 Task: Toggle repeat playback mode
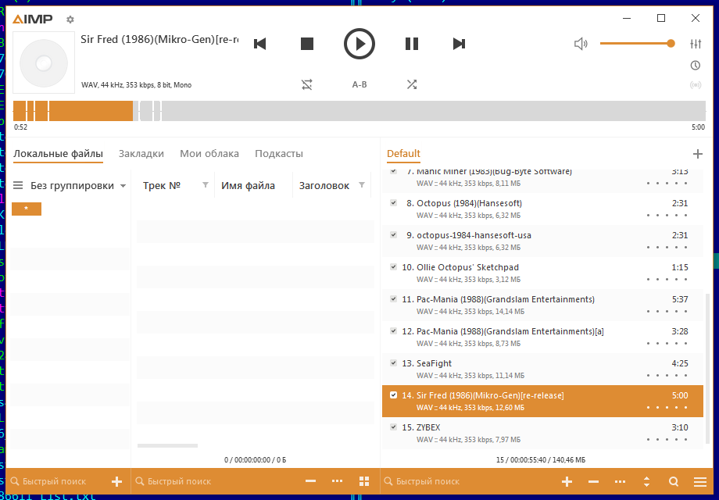point(307,84)
